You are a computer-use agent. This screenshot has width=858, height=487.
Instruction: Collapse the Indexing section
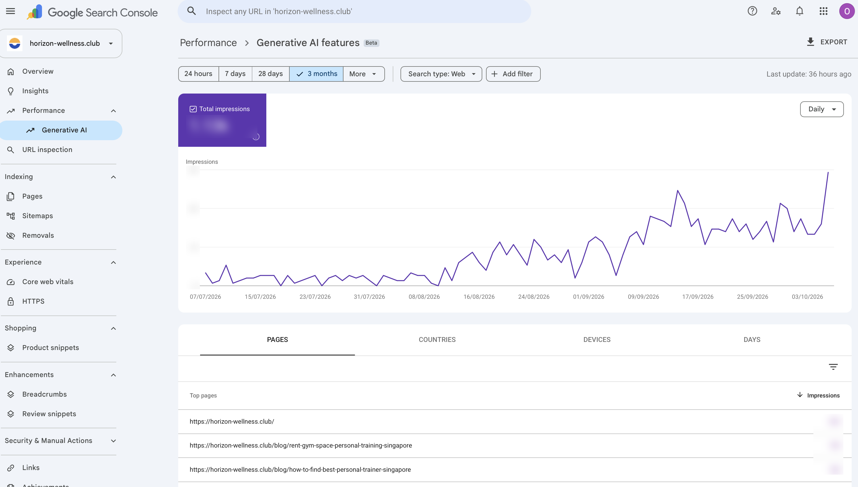[113, 177]
